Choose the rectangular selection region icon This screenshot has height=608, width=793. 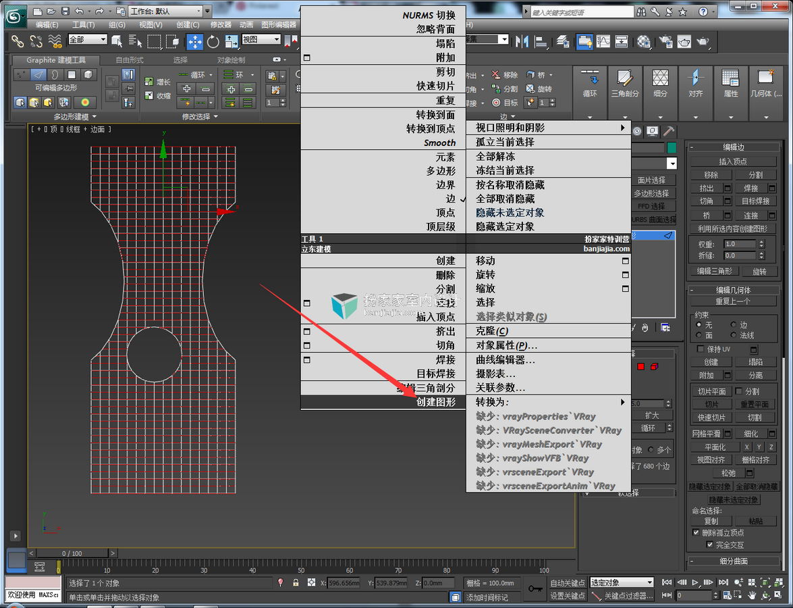point(154,41)
